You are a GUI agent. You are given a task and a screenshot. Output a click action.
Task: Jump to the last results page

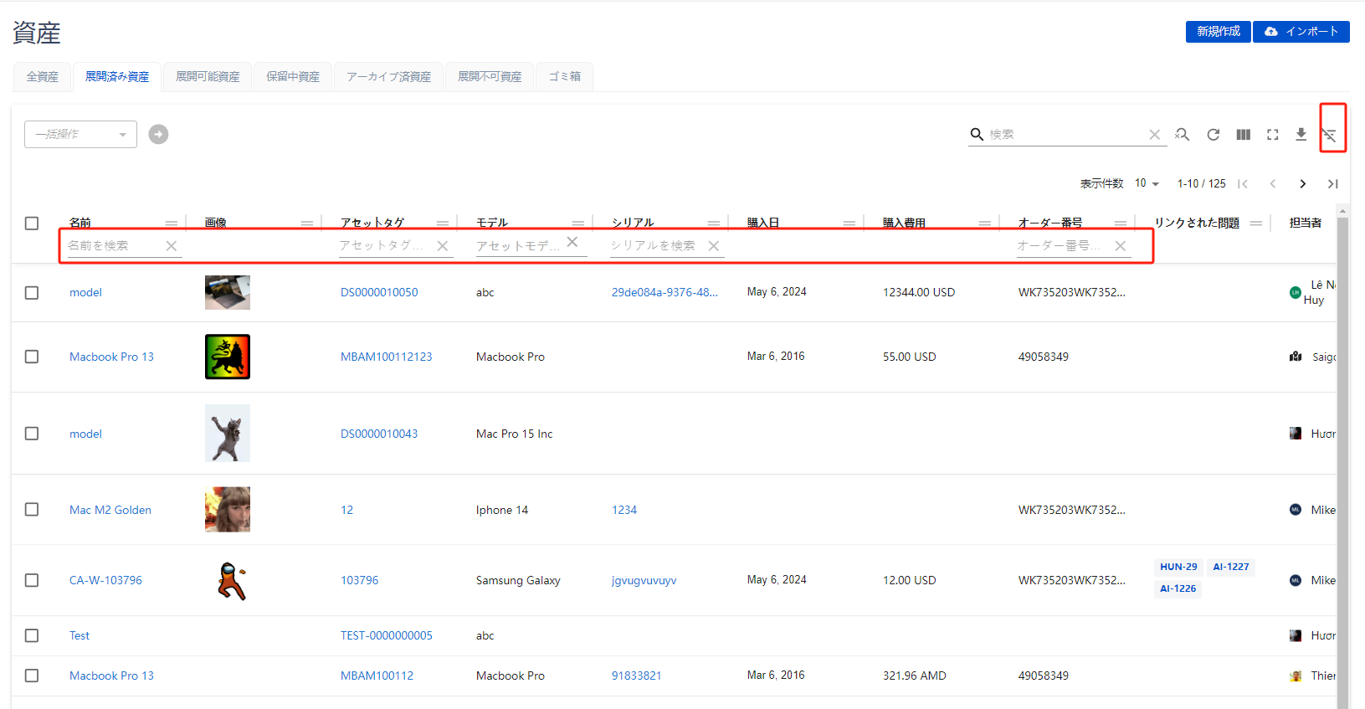point(1332,184)
